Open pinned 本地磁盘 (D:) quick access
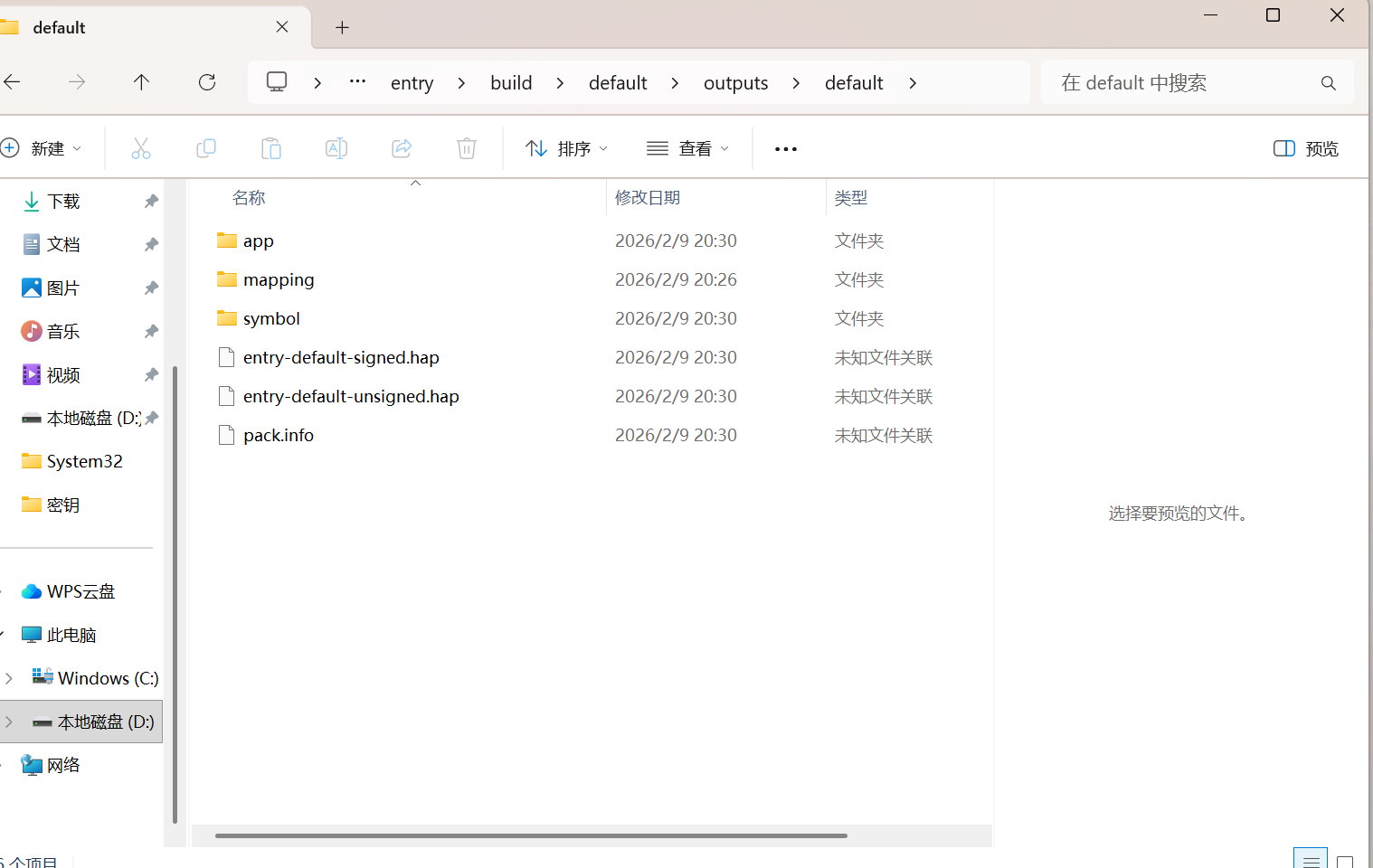 (81, 418)
